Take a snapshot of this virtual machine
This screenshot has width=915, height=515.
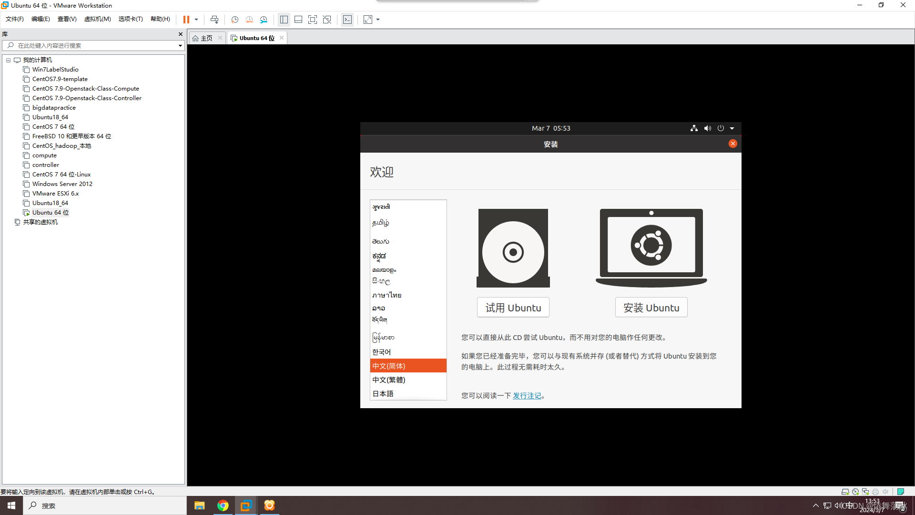(235, 20)
